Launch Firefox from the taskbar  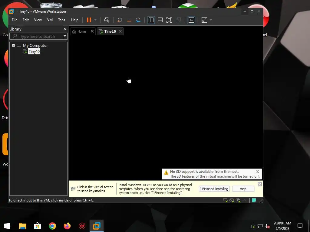(x=67, y=226)
